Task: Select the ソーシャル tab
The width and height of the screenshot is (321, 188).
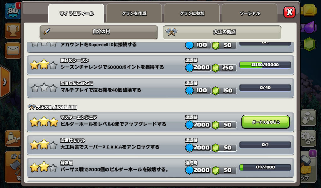Action: click(250, 13)
